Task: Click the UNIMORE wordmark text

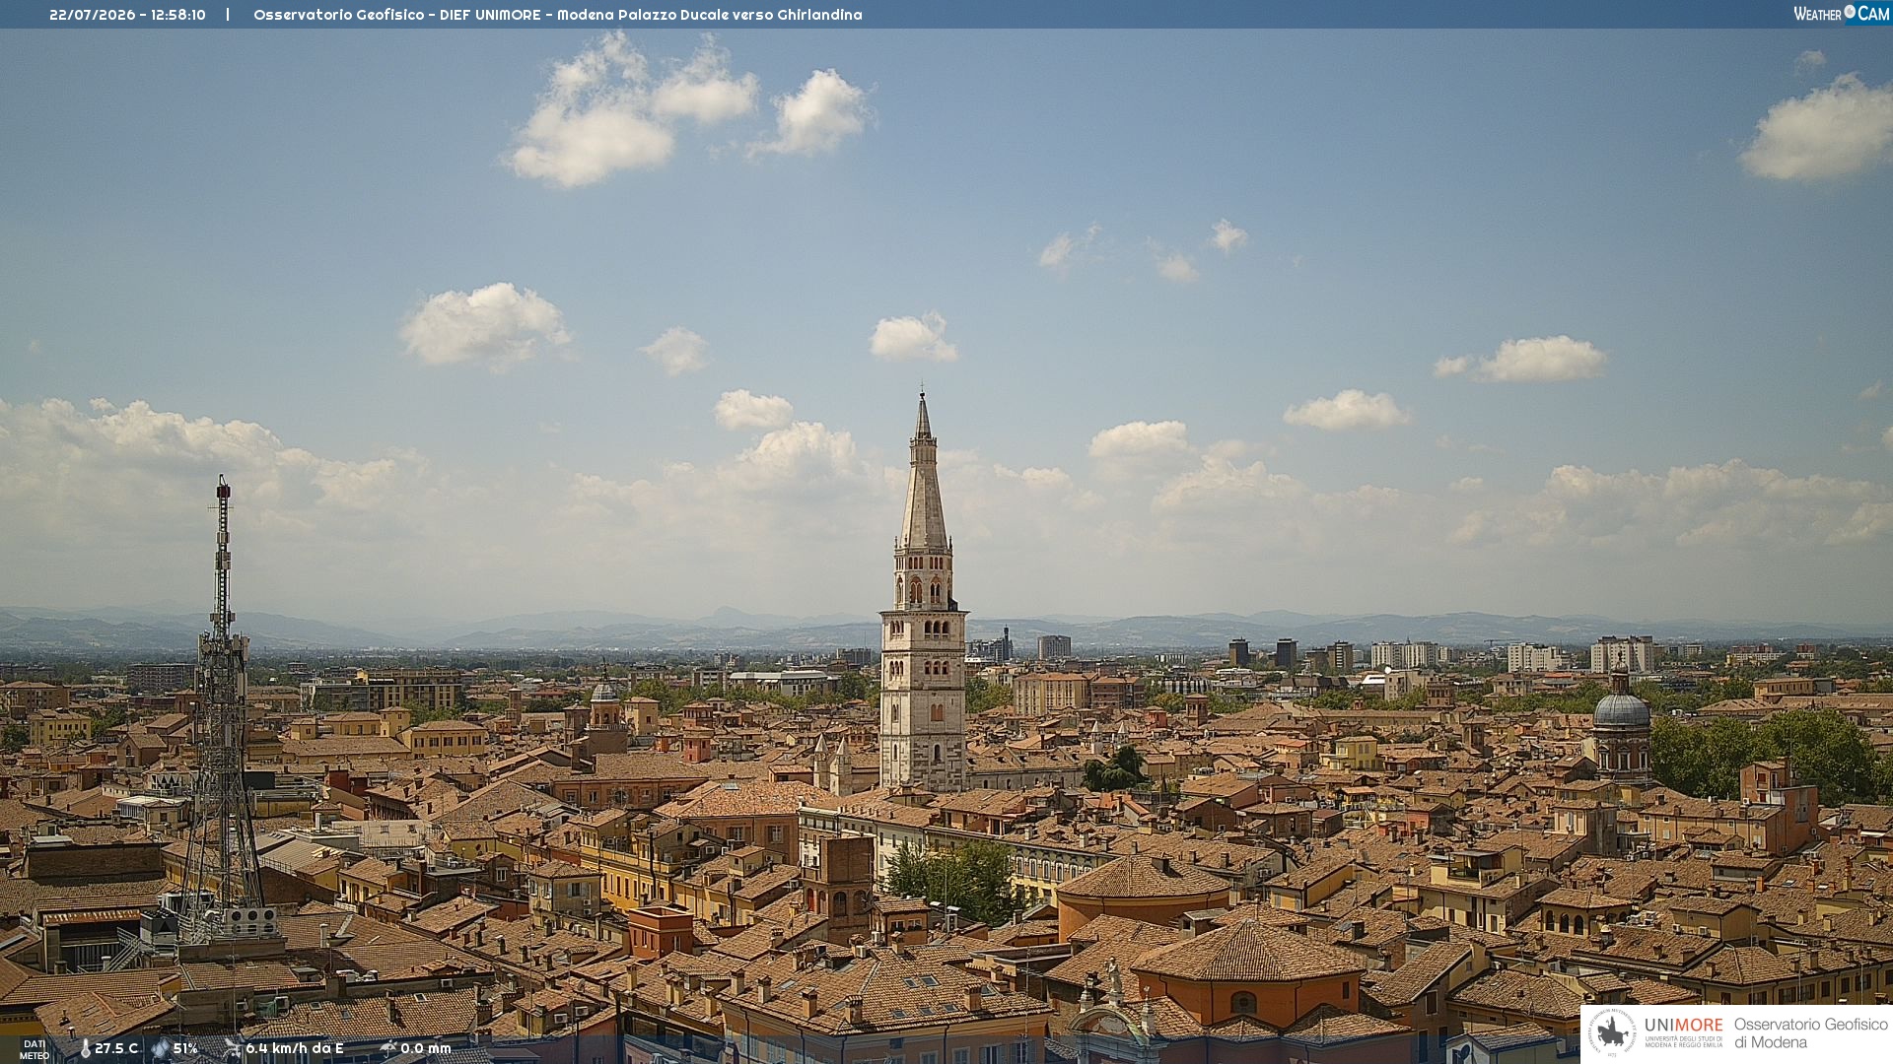Action: pos(1683,1025)
